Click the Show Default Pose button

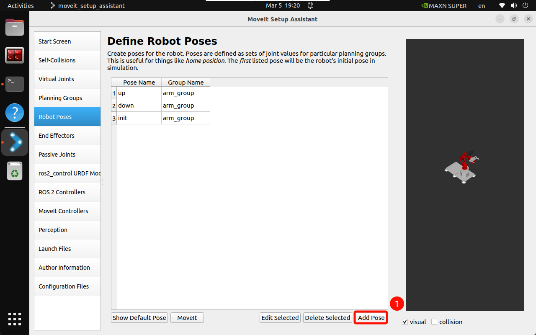pos(139,318)
